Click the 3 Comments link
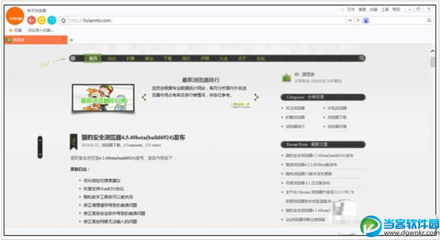Screen dimensions: 440x241 coord(133,145)
